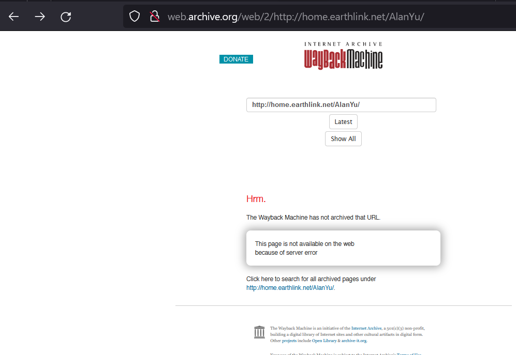The width and height of the screenshot is (516, 355).
Task: Click 'Click here to search for all archived pages under'
Action: point(311,279)
